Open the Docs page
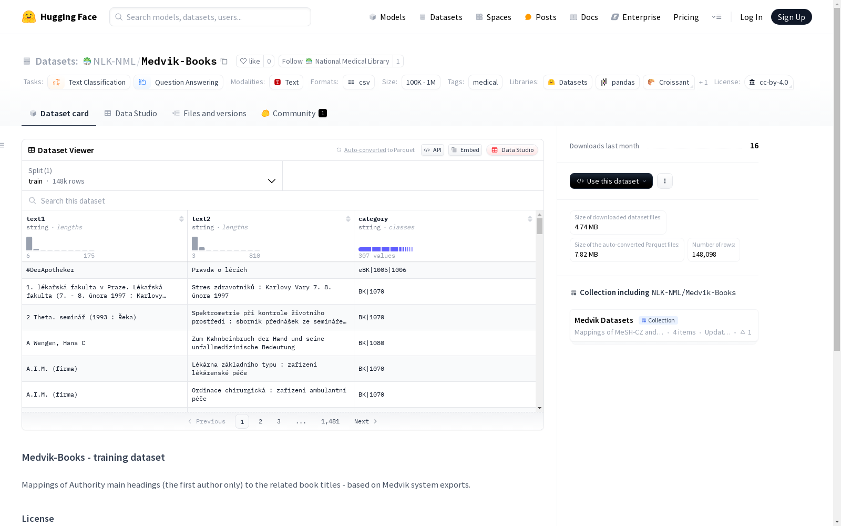The width and height of the screenshot is (841, 526). [584, 17]
